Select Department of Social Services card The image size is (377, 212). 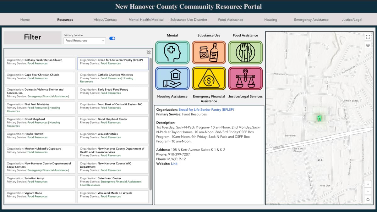coord(40,167)
